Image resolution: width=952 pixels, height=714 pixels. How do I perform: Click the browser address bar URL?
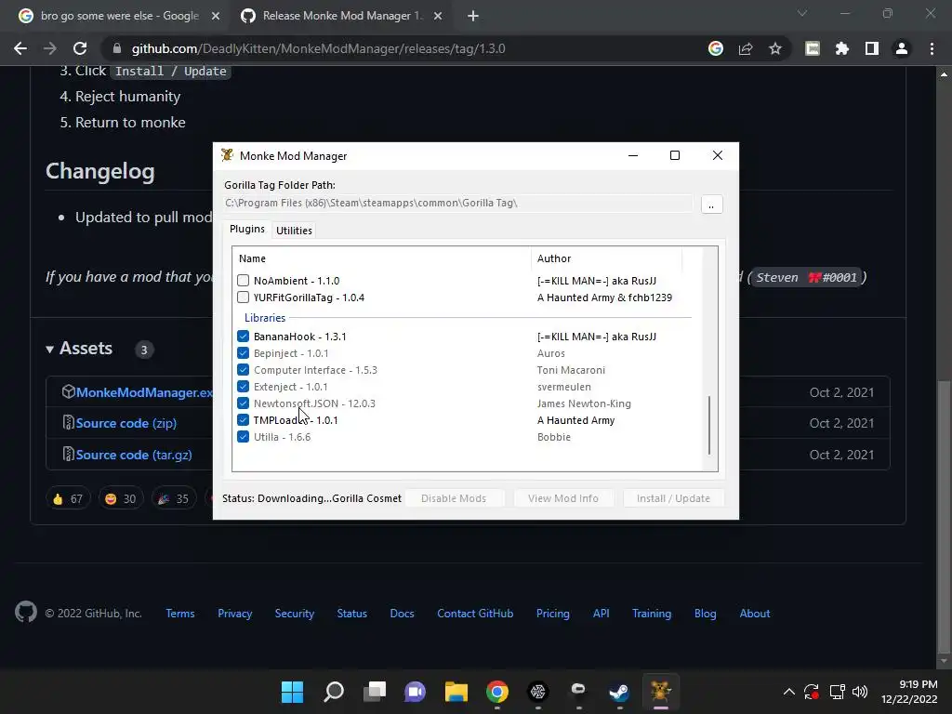pos(318,48)
